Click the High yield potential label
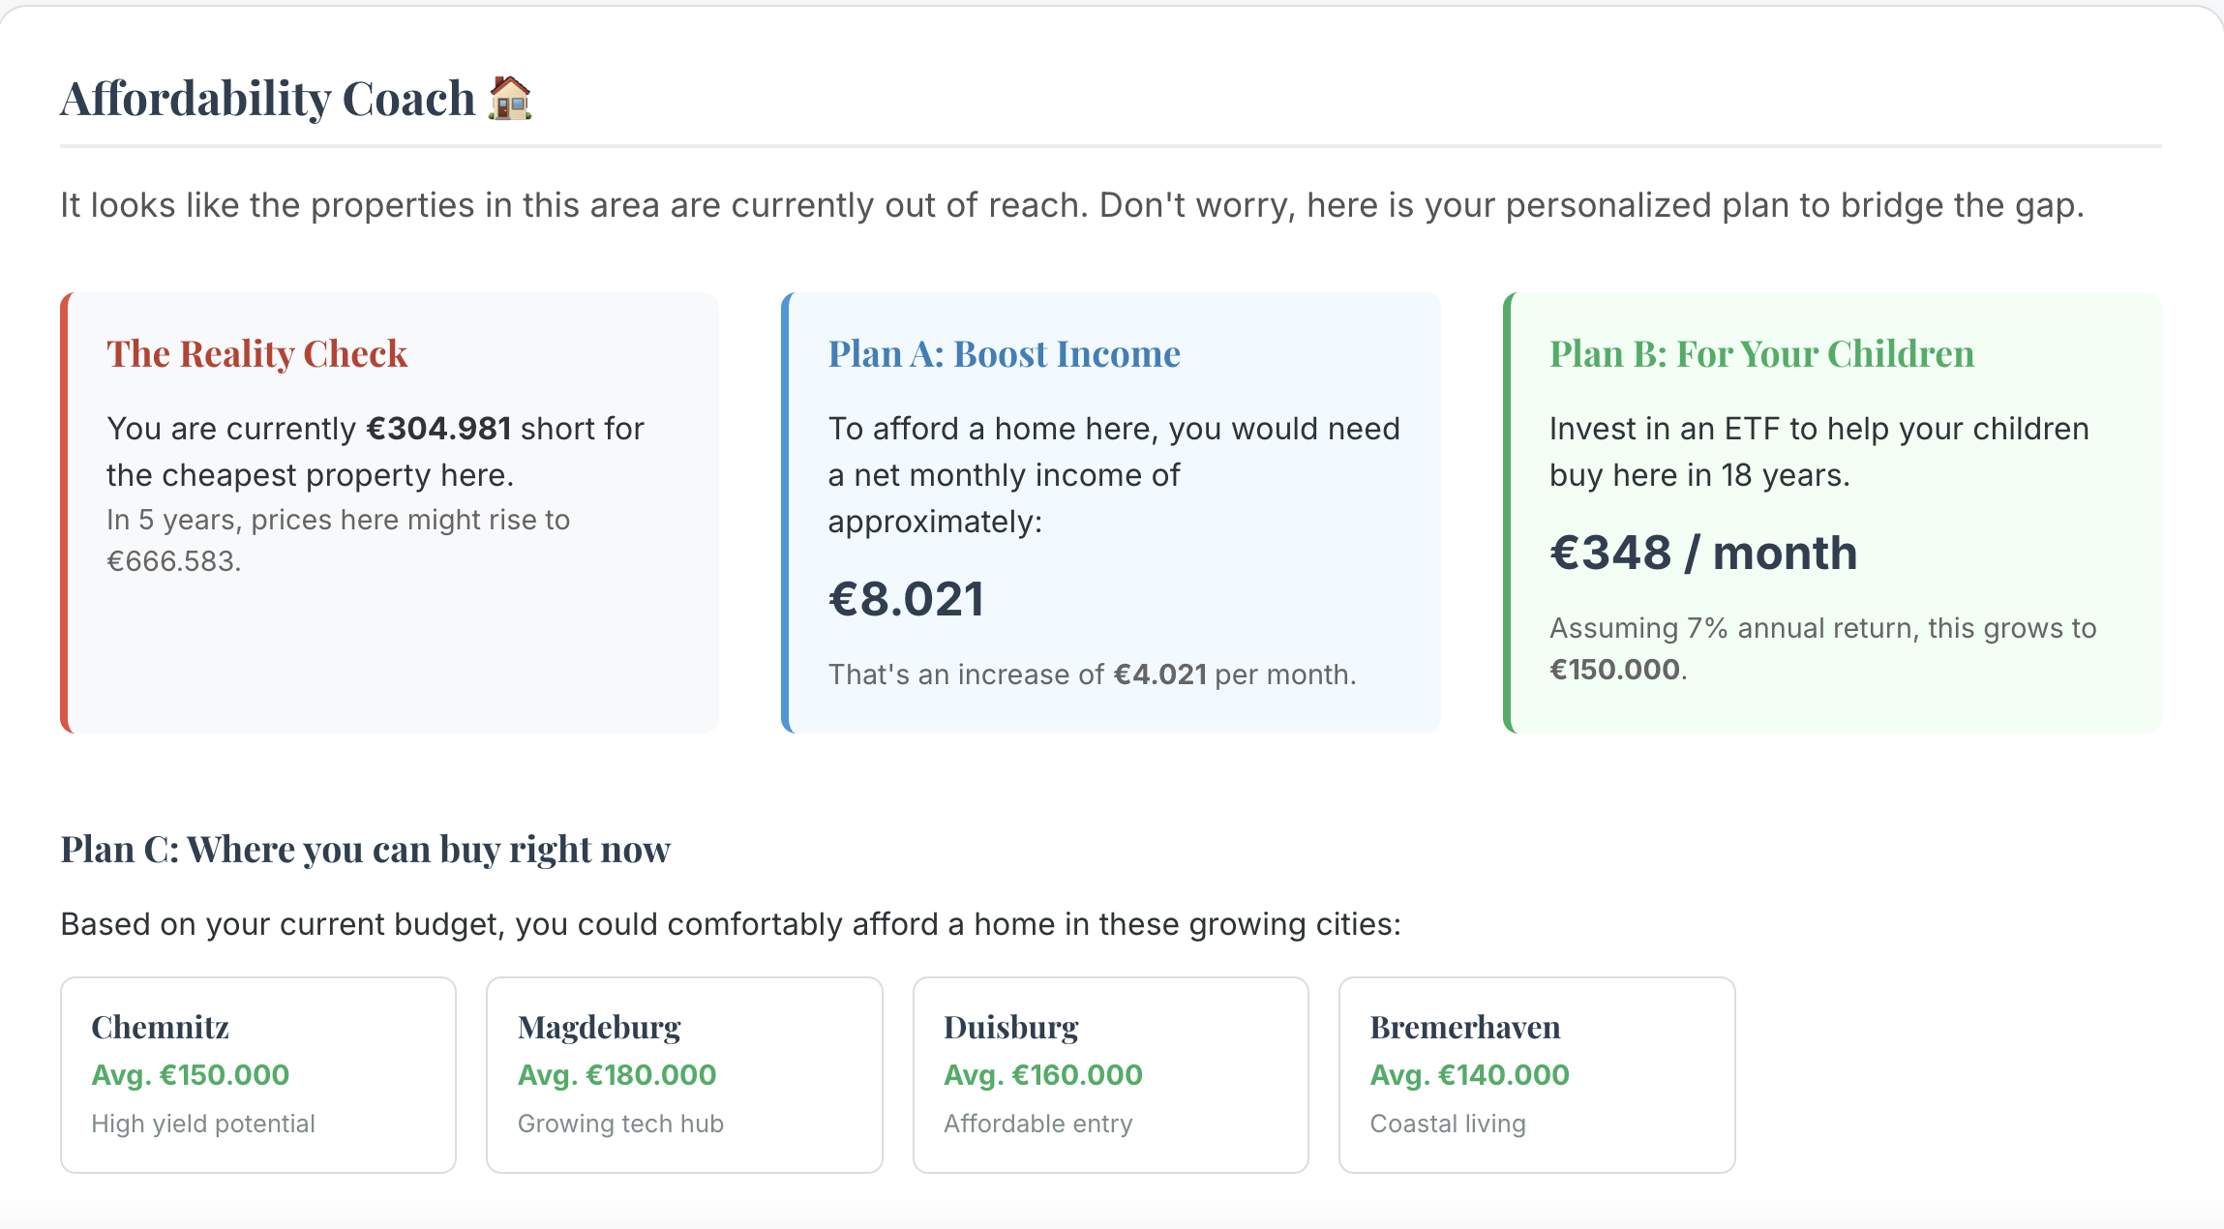This screenshot has height=1229, width=2224. (x=203, y=1124)
